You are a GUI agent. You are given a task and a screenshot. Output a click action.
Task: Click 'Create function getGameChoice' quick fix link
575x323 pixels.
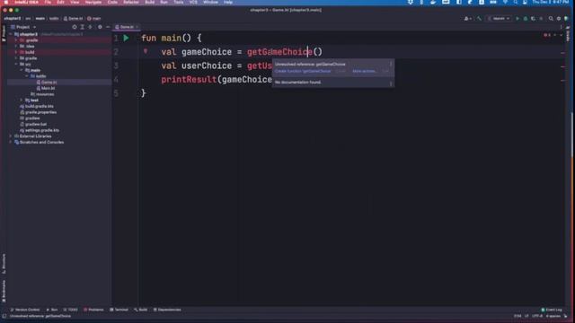[303, 71]
